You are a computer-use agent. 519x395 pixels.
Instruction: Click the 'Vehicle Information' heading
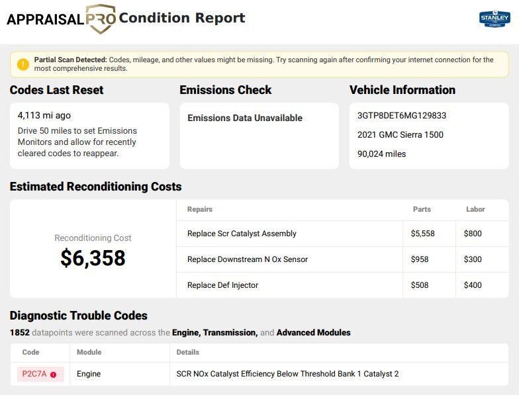(402, 90)
